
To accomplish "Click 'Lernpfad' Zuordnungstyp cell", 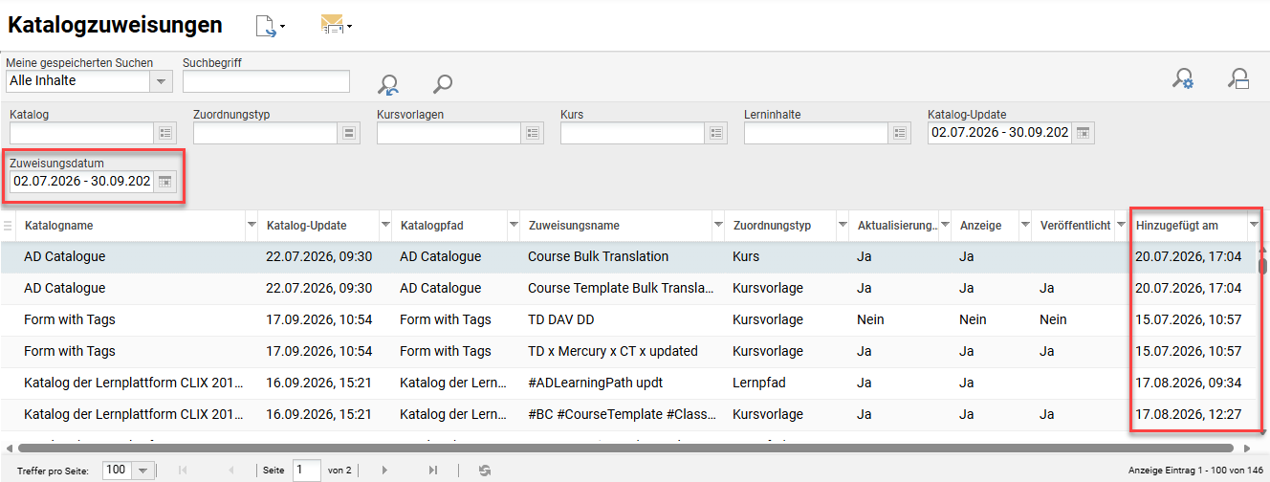I will click(759, 383).
